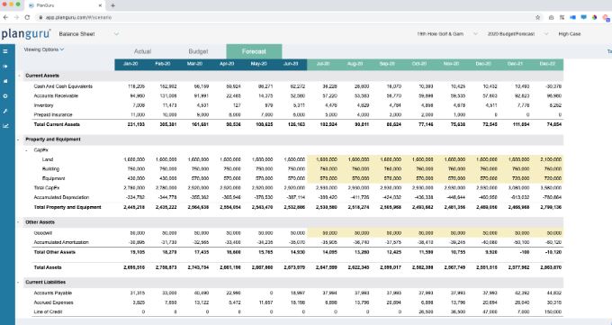Open the gear settings icon in the sidebar
612x325 pixels.
(x=5, y=96)
